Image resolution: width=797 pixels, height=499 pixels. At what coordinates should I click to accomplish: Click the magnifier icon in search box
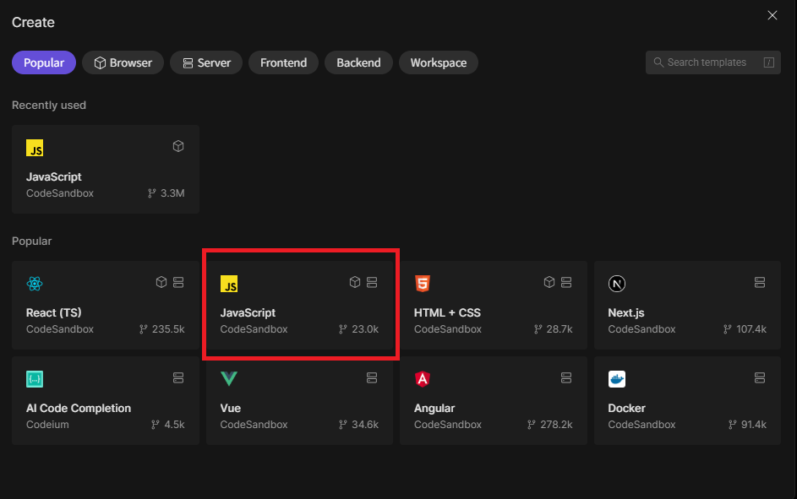(658, 62)
